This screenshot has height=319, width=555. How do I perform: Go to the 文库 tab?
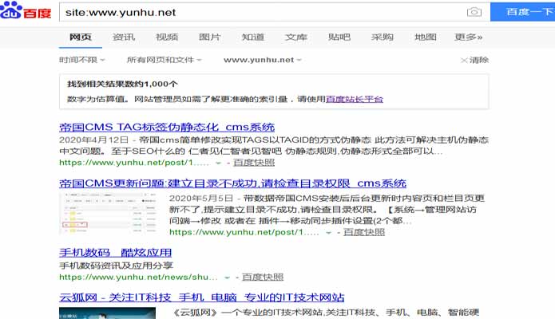[296, 37]
